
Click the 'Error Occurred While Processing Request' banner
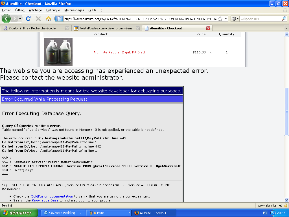tap(92, 99)
